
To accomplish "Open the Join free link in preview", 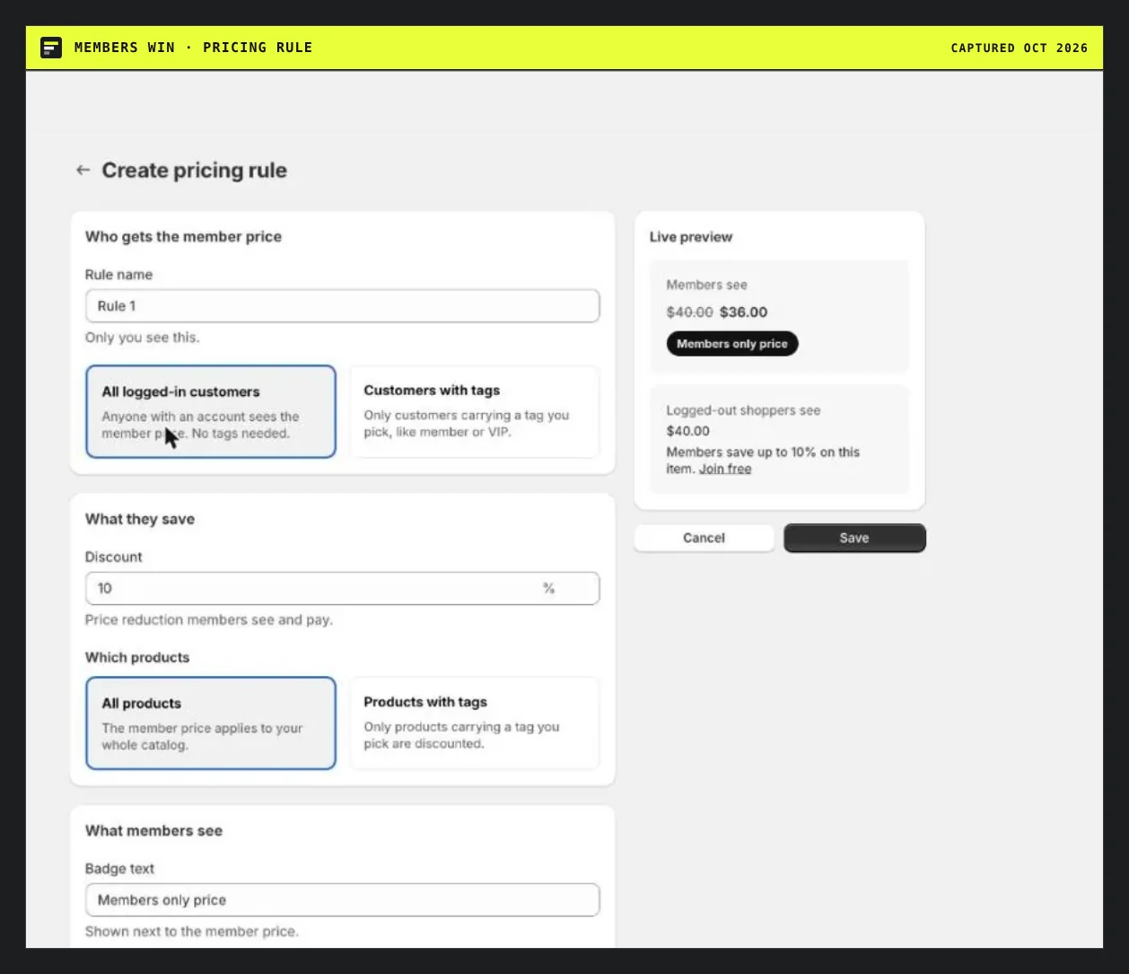I will coord(725,469).
